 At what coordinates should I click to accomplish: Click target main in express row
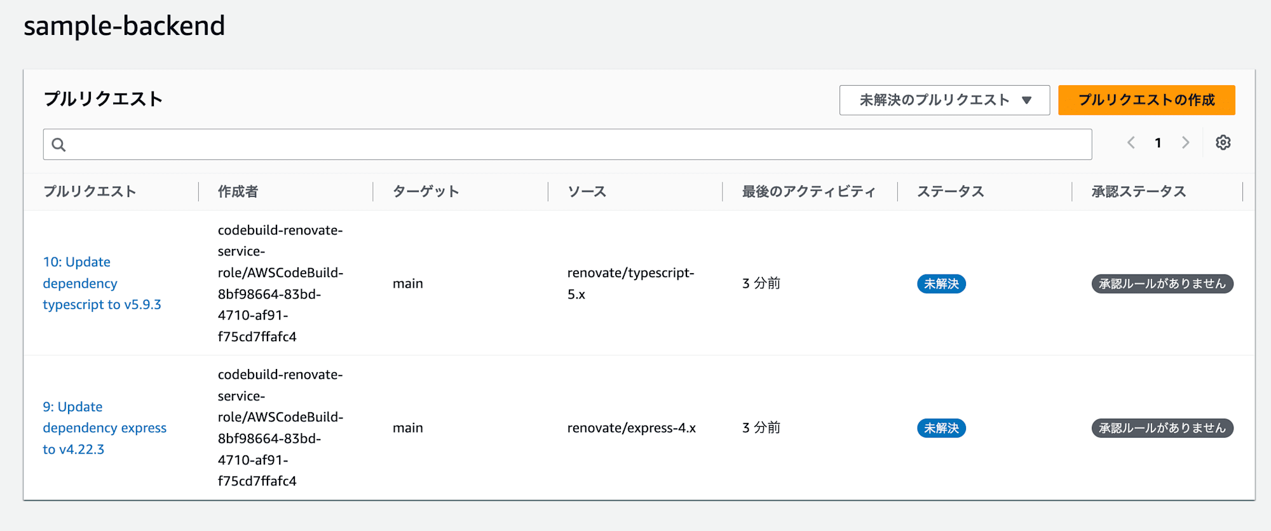click(x=407, y=428)
